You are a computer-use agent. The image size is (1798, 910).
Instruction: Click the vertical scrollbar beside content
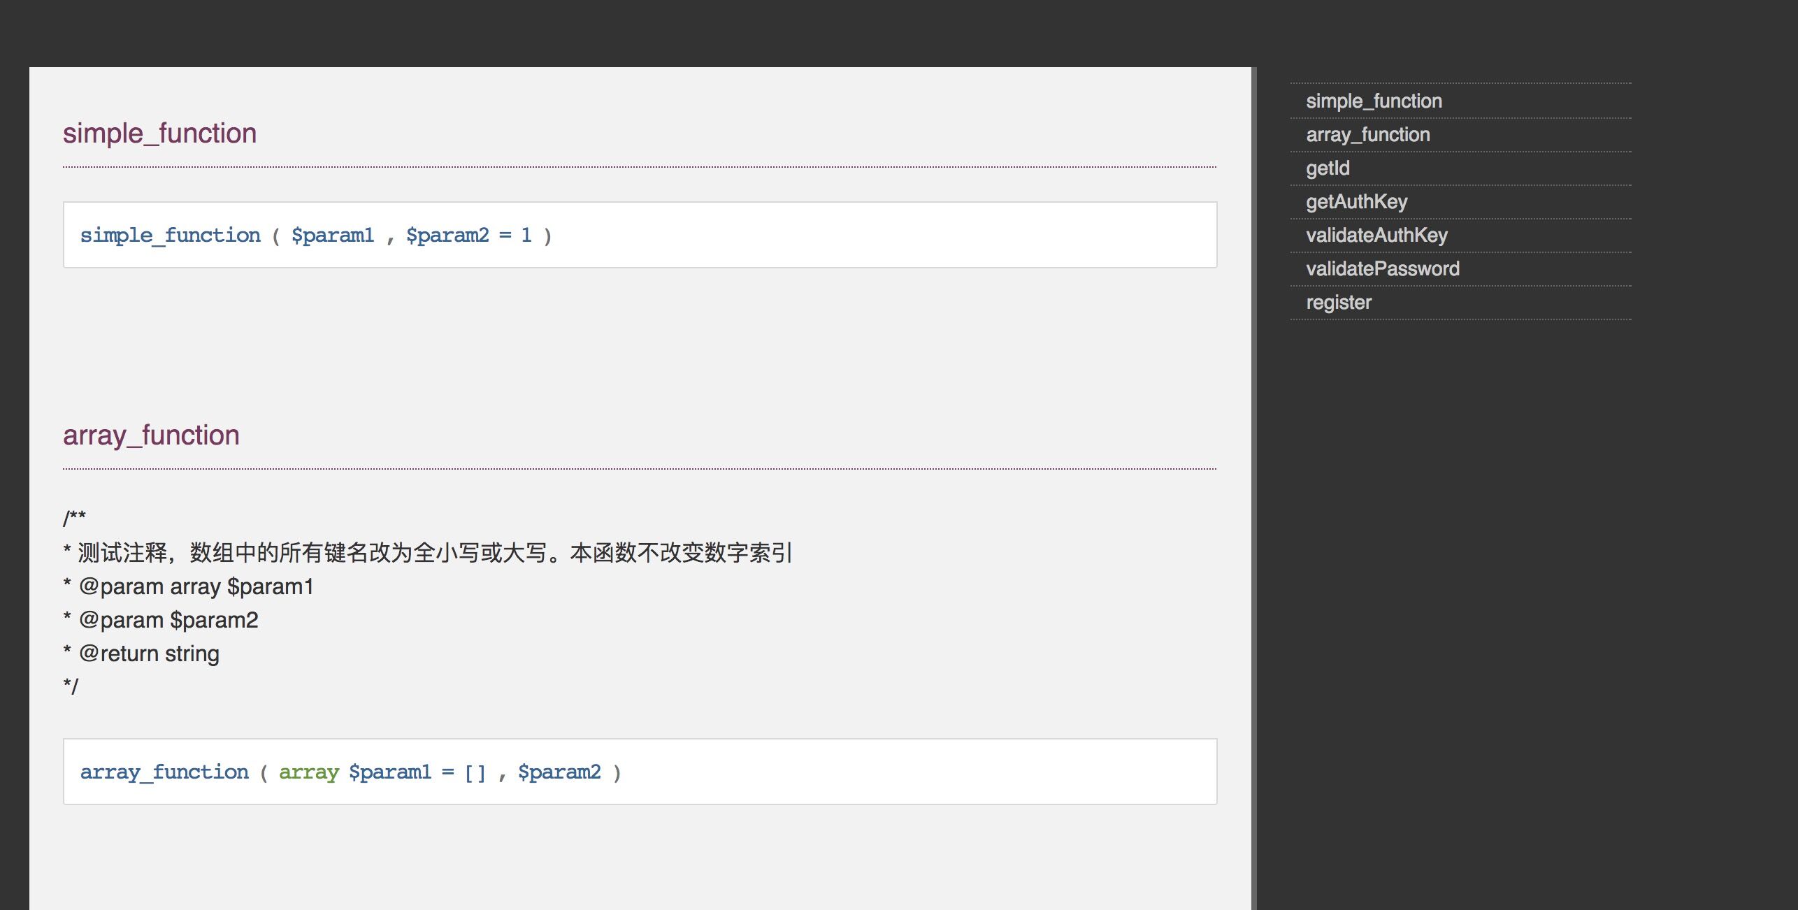[1254, 489]
